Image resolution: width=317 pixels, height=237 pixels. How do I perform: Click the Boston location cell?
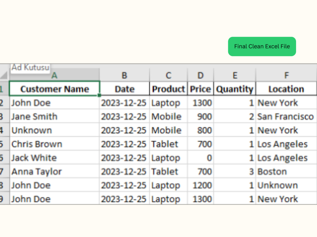coord(286,171)
